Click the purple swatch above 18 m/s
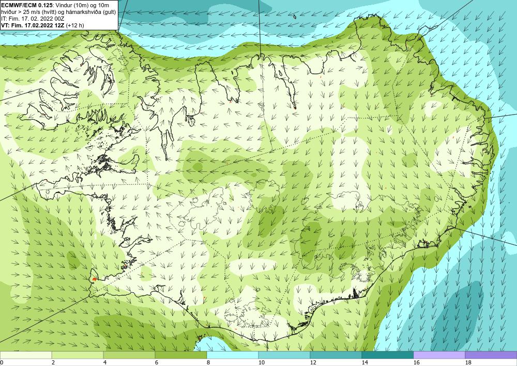This screenshot has width=517, height=366. tap(491, 355)
